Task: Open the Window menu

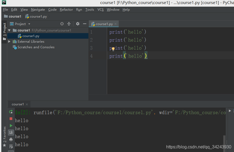Action: point(113,10)
